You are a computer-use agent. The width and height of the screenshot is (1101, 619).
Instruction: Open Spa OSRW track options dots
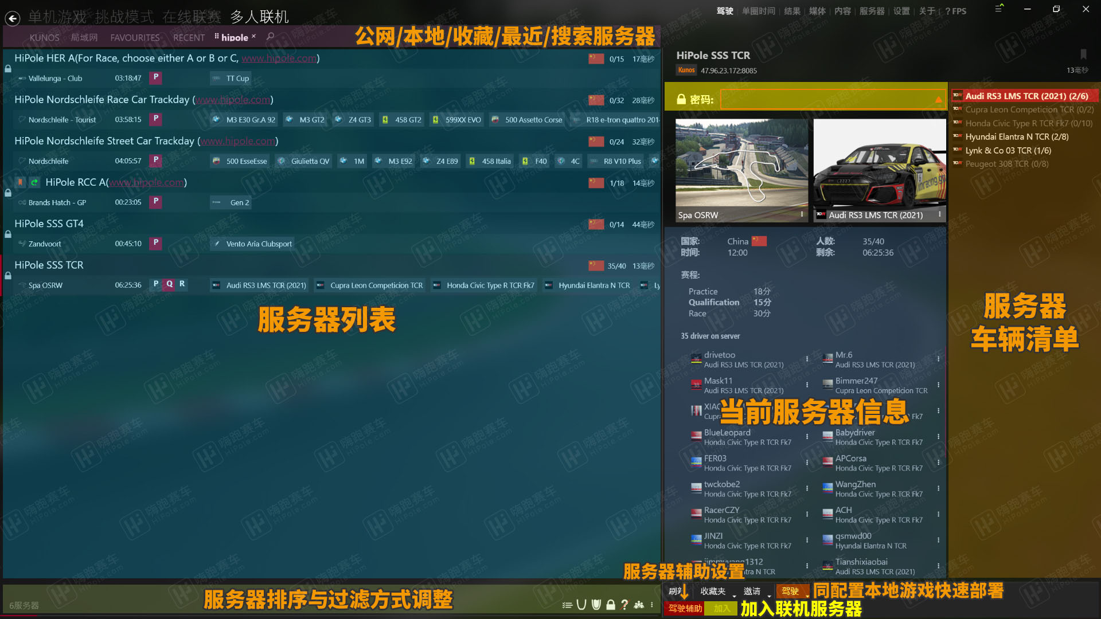(x=802, y=214)
